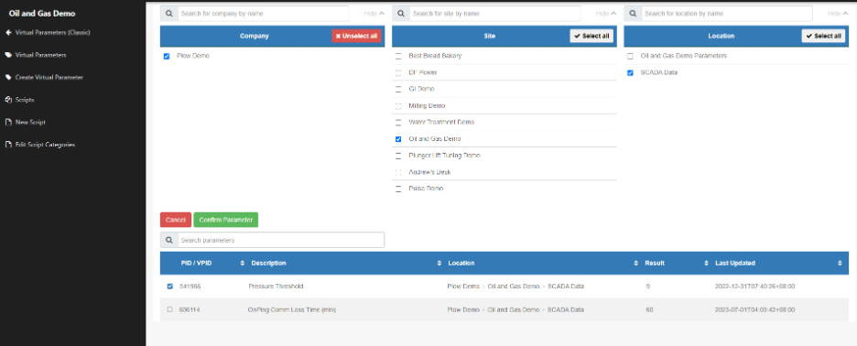Screen dimensions: 857x346
Task: Click the Oil and Gas Demo sidebar title
Action: pos(42,13)
